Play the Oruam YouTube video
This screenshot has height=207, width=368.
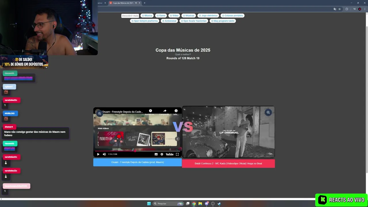(x=98, y=154)
